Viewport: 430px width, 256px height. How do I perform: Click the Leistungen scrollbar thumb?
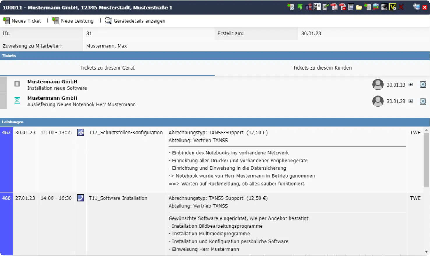(427, 160)
